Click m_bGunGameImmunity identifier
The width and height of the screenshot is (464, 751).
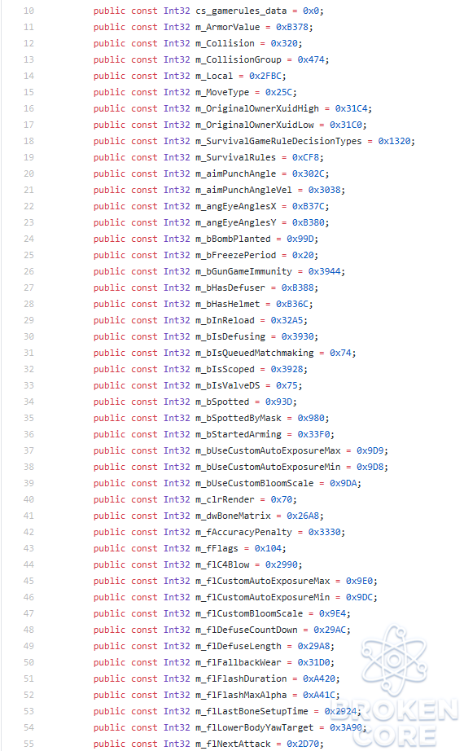pos(243,271)
